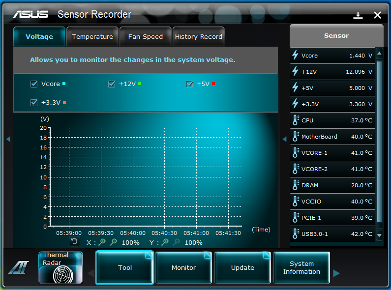Click the Vcore lightning bolt icon
Viewport: 391px width, 290px height.
coord(295,55)
